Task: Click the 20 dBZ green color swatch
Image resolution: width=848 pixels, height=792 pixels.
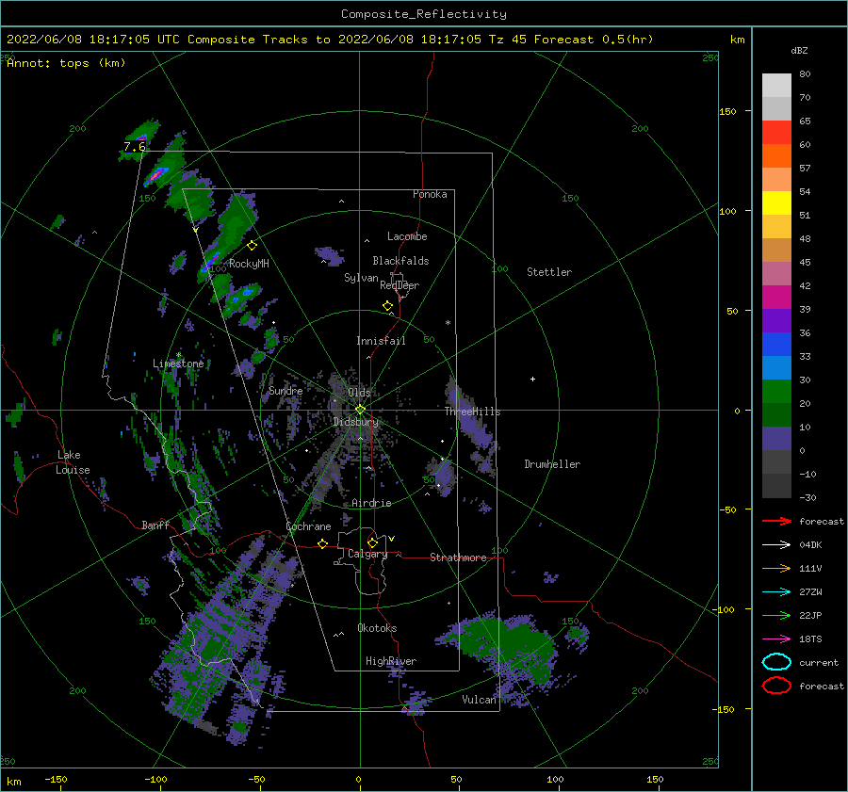Action: point(776,391)
